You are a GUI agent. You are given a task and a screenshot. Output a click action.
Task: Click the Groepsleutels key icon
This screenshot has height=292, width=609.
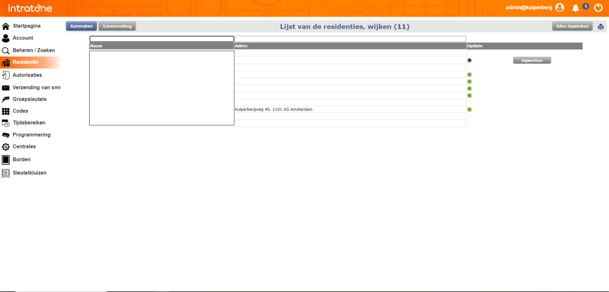(x=6, y=99)
